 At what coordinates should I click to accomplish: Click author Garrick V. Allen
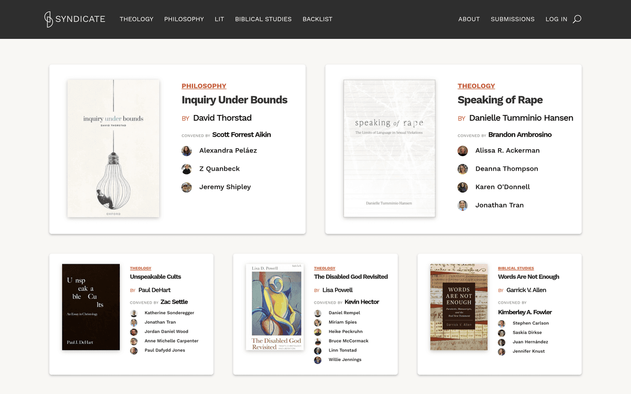click(526, 291)
